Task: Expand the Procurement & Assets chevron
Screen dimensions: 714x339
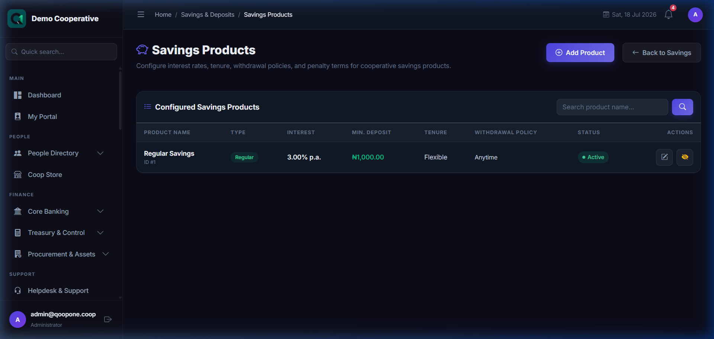Action: pos(106,254)
